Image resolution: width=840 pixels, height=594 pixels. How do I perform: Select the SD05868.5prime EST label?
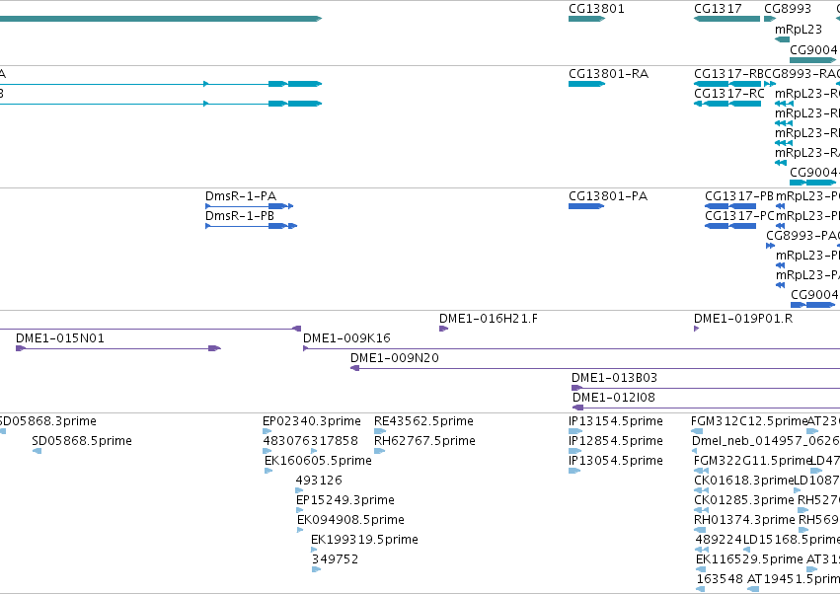[x=81, y=441]
